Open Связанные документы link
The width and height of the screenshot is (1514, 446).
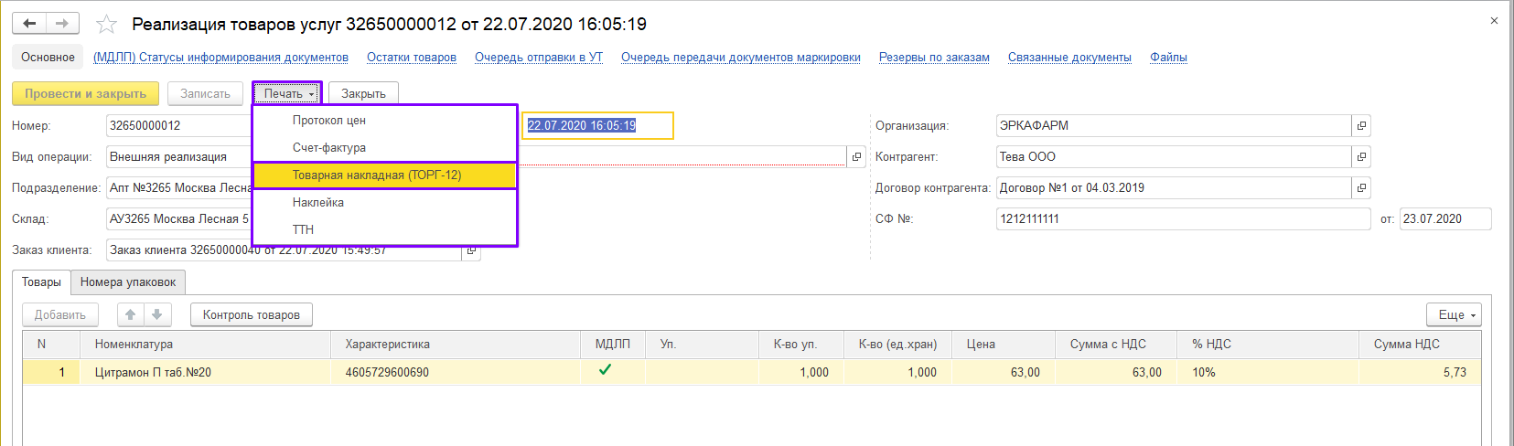[1069, 58]
